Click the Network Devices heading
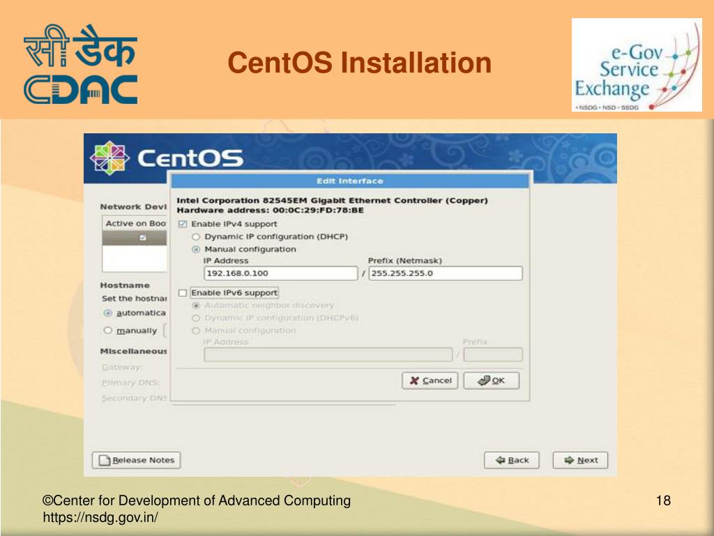Image resolution: width=714 pixels, height=536 pixels. tap(133, 207)
